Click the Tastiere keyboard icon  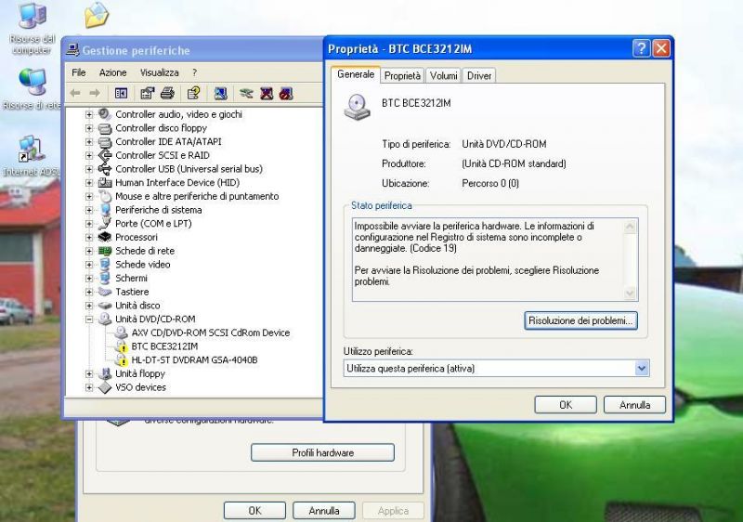(x=105, y=292)
